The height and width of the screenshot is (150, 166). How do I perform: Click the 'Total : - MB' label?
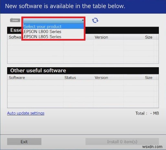click(x=147, y=113)
